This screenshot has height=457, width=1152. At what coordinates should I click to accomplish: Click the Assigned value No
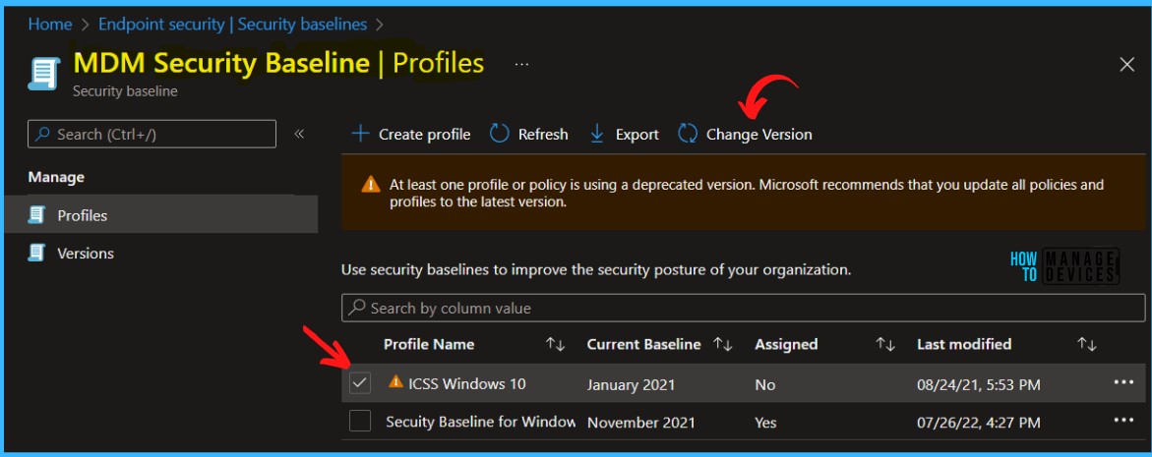point(764,384)
